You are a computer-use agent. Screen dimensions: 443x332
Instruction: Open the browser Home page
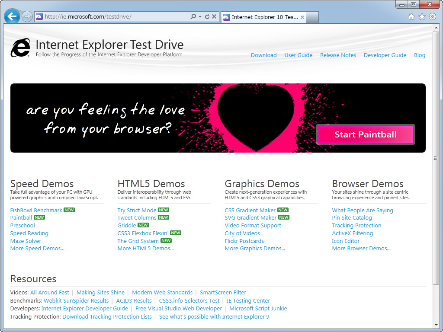pos(411,16)
